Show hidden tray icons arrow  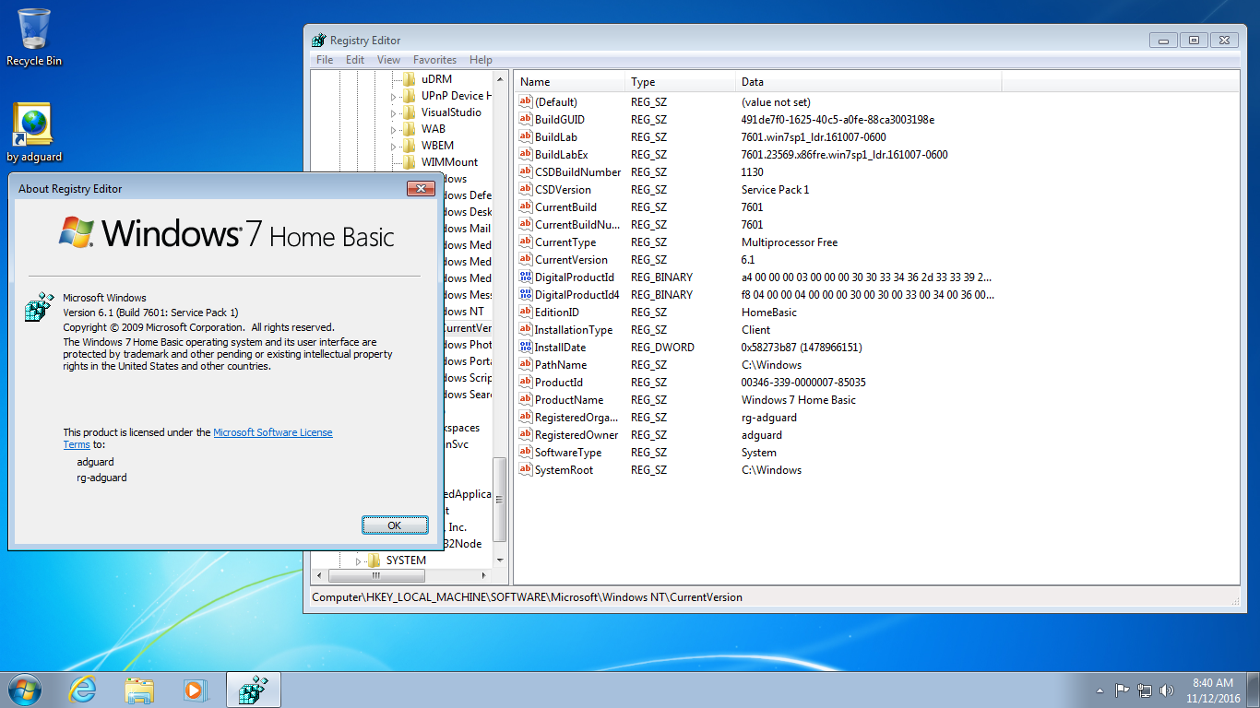pyautogui.click(x=1100, y=690)
